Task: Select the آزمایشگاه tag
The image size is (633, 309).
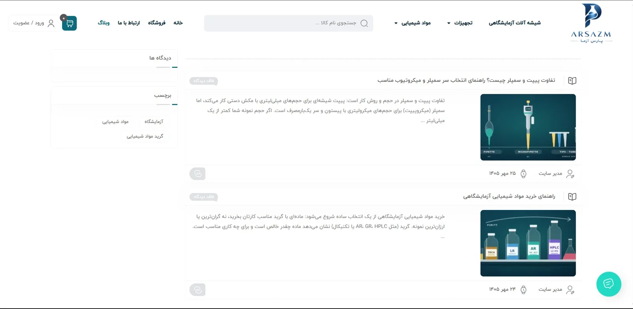Action: click(154, 121)
